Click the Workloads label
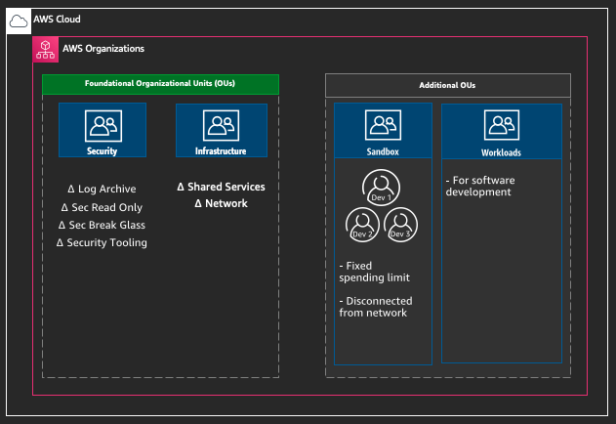Image resolution: width=616 pixels, height=424 pixels. coord(501,152)
